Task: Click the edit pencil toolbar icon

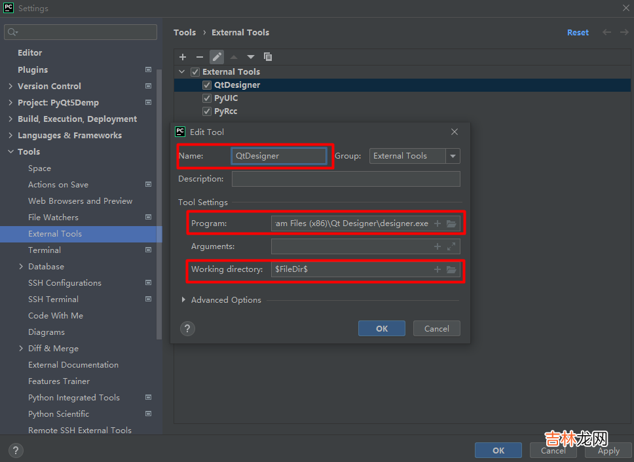Action: (217, 57)
